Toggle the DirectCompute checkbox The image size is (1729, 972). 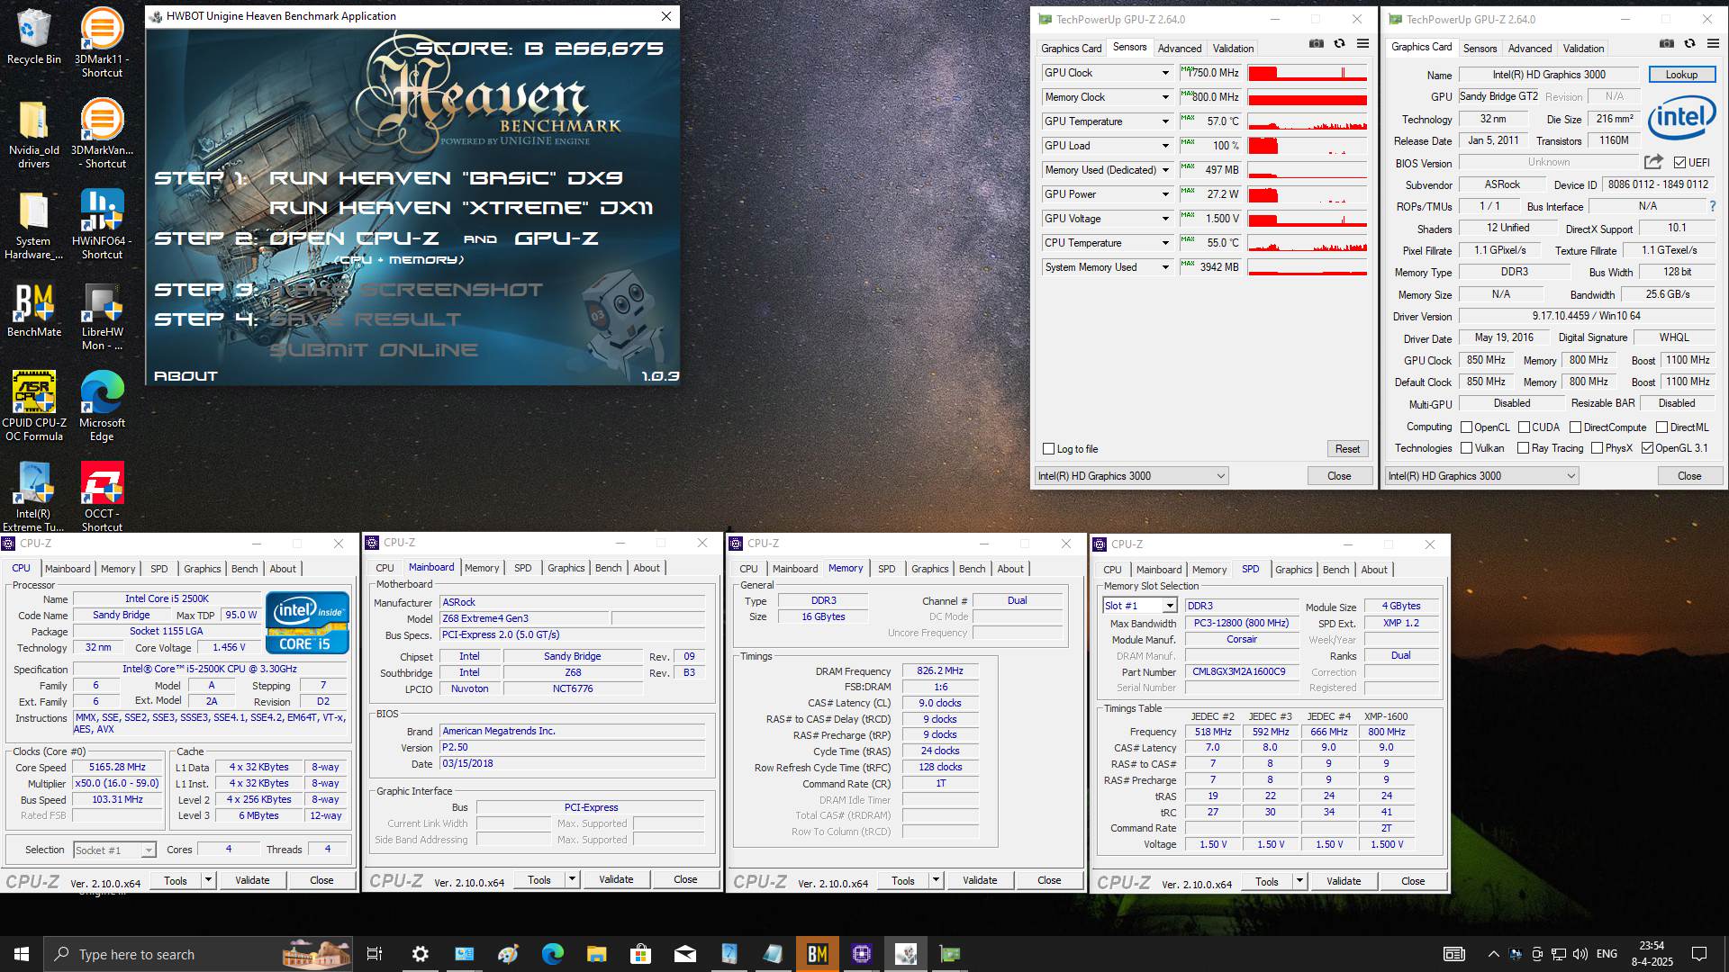point(1576,427)
